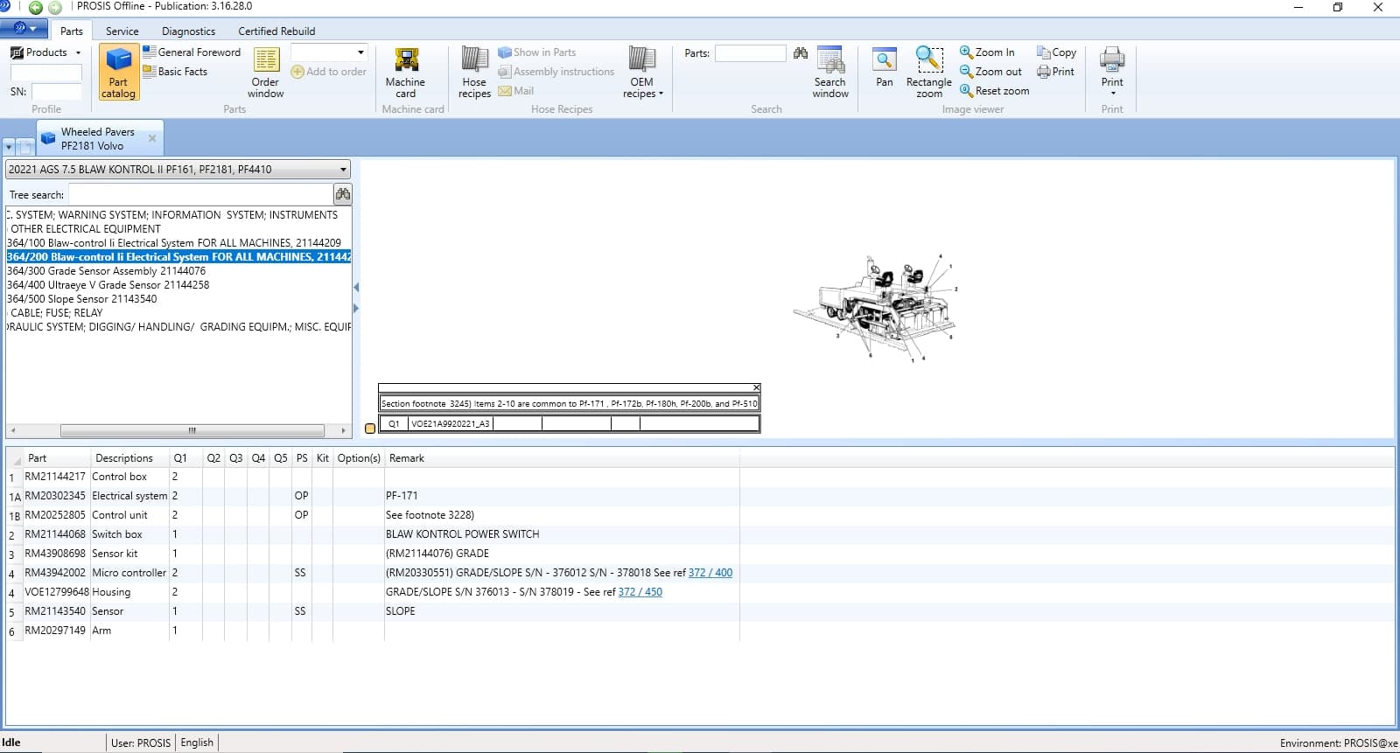The image size is (1400, 753).
Task: Collapse the tree panel left arrow
Action: (356, 288)
